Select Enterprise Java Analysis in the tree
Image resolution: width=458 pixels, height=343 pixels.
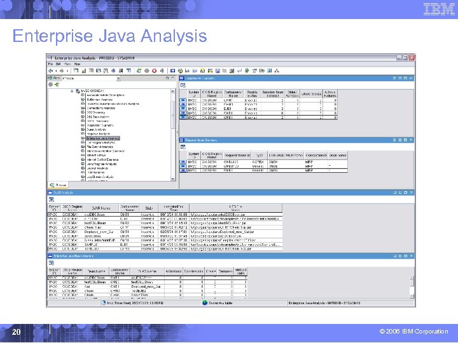point(103,138)
